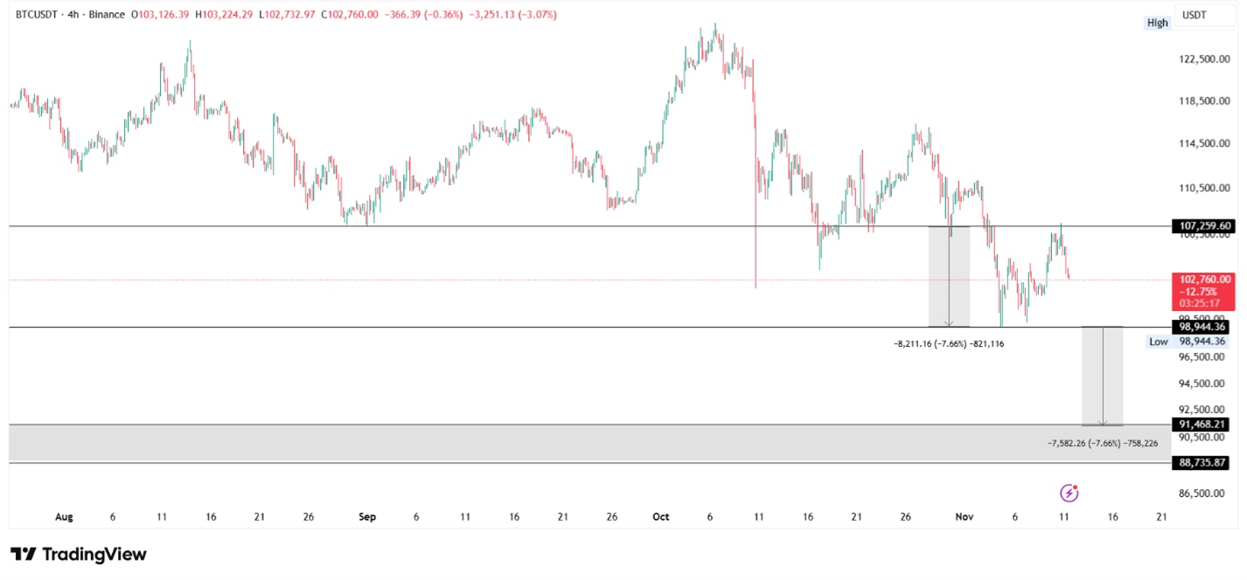Open the USDT currency selector
The image size is (1247, 580).
pyautogui.click(x=1195, y=15)
